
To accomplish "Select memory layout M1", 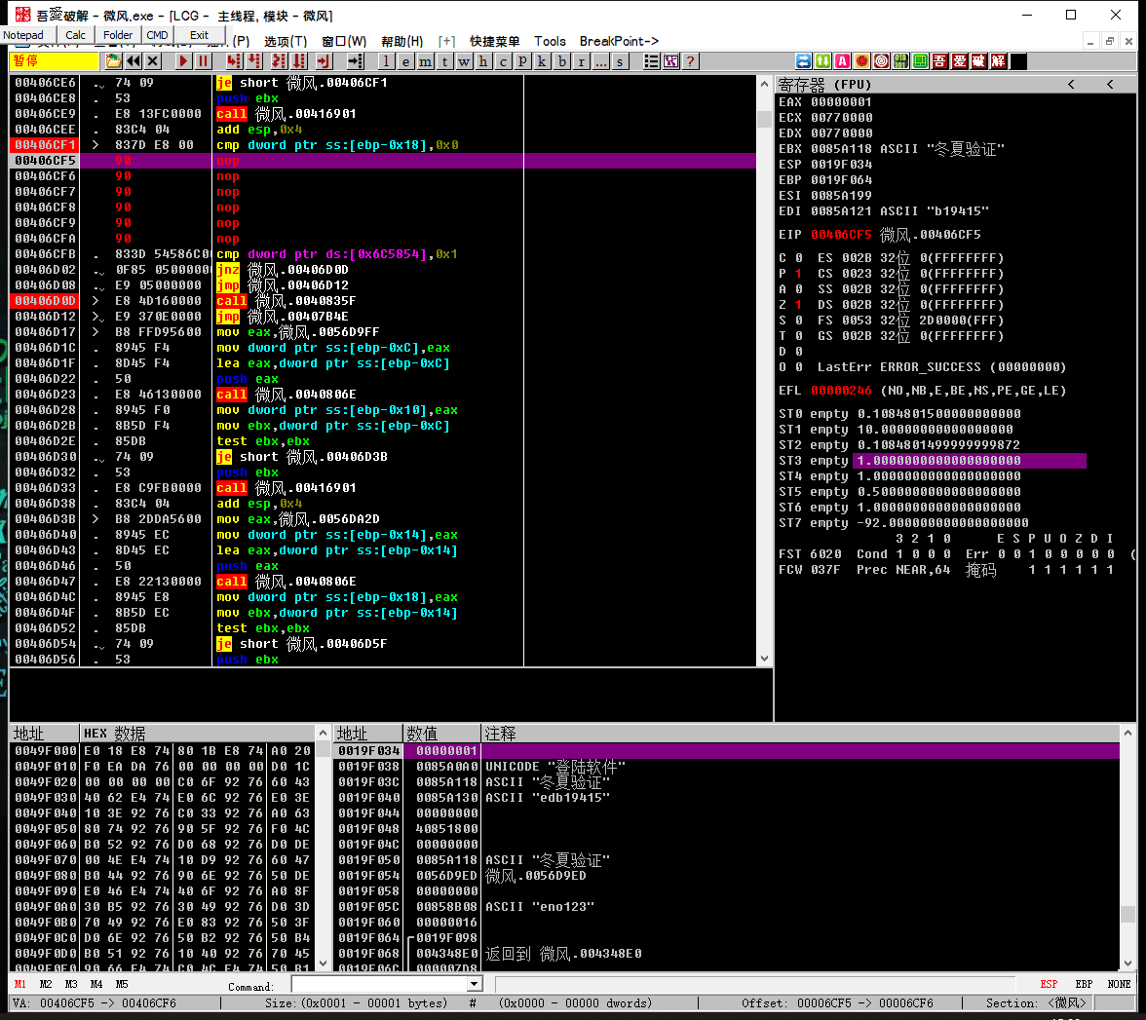I will [20, 984].
